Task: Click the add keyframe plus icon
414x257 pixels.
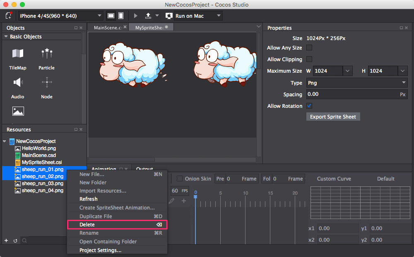Action: (x=184, y=201)
